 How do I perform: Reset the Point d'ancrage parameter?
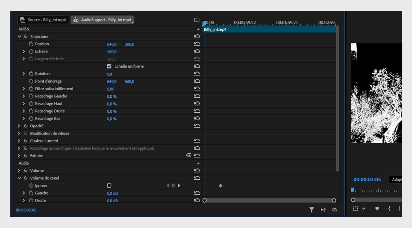pyautogui.click(x=197, y=81)
